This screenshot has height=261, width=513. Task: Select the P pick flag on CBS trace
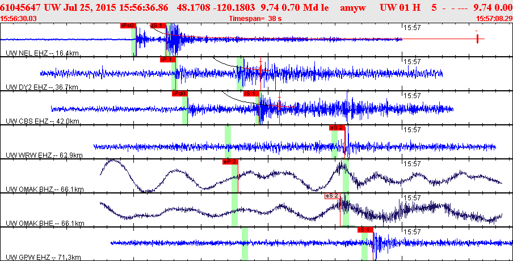(179, 94)
